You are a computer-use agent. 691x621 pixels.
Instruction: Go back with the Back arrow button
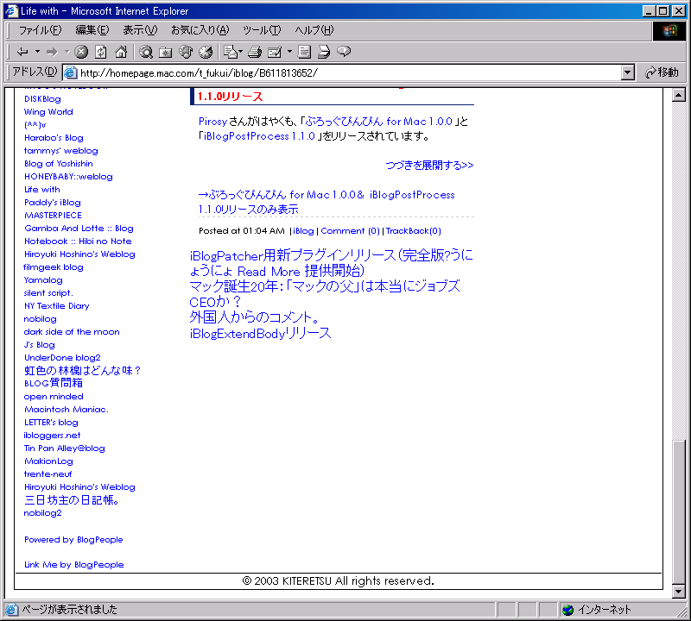[22, 52]
